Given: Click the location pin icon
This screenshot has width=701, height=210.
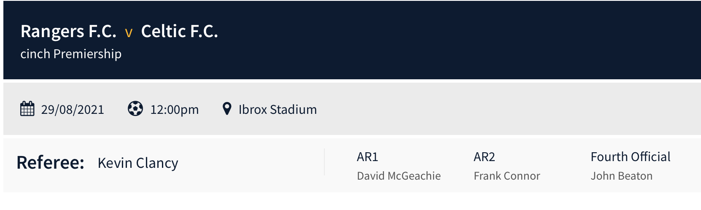Looking at the screenshot, I should (227, 109).
